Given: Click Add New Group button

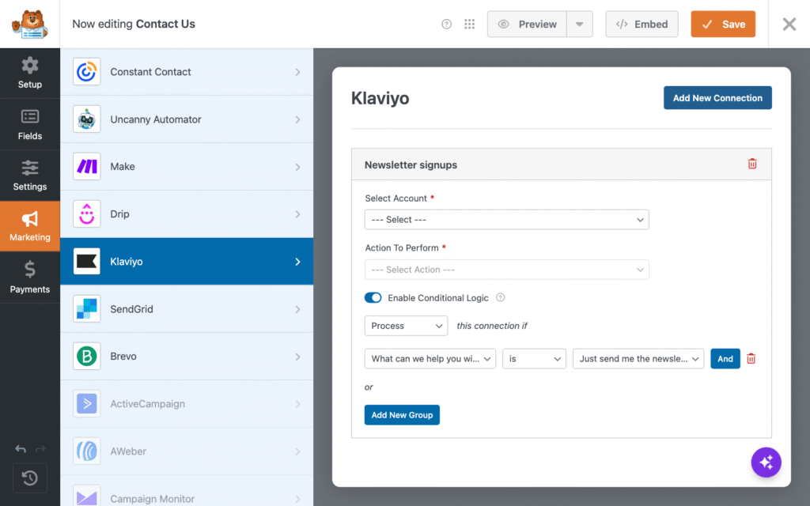Looking at the screenshot, I should [x=402, y=415].
